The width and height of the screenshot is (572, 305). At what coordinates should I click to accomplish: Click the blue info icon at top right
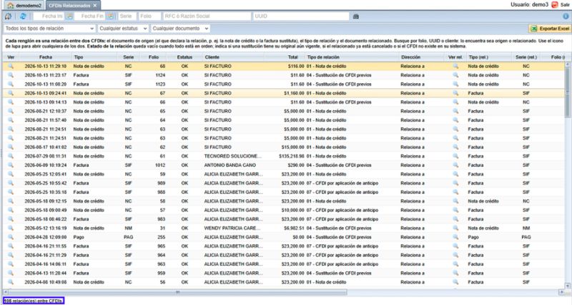566,16
